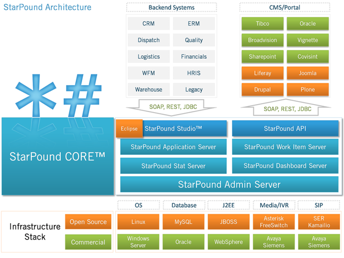The width and height of the screenshot is (344, 258).
Task: Click StarPound Work Item Server
Action: point(285,147)
